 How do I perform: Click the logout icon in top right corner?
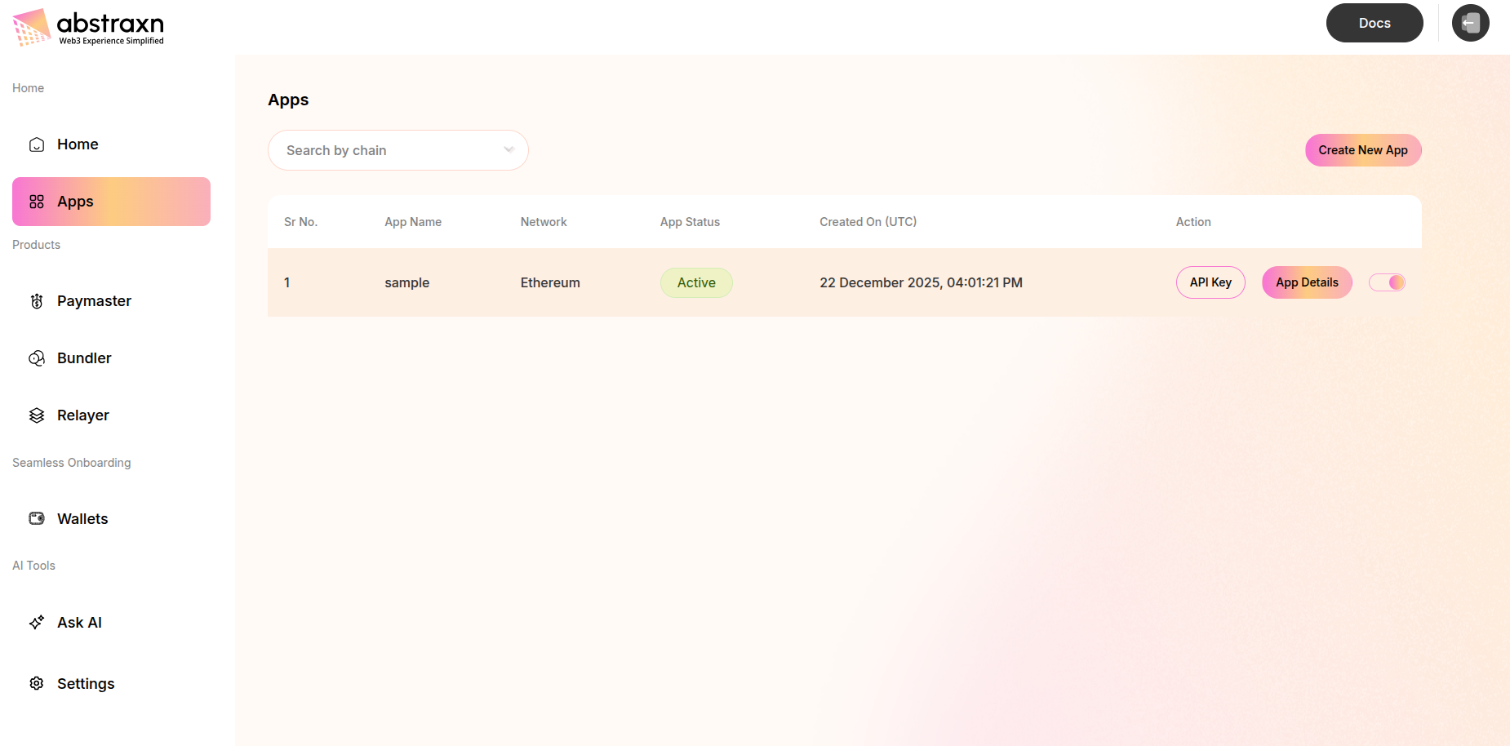point(1470,23)
